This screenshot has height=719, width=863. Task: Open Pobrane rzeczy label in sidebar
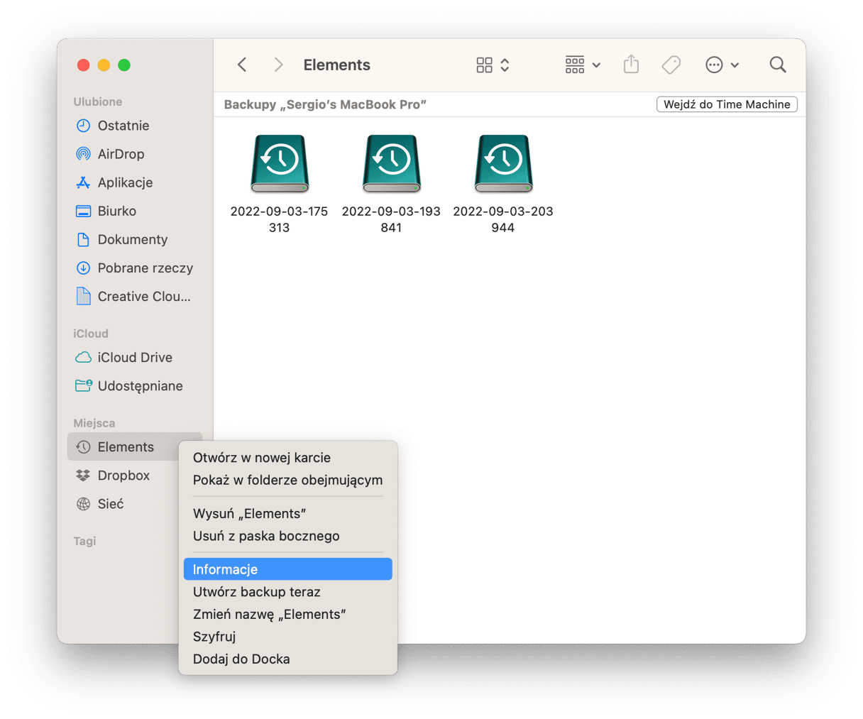pyautogui.click(x=145, y=268)
